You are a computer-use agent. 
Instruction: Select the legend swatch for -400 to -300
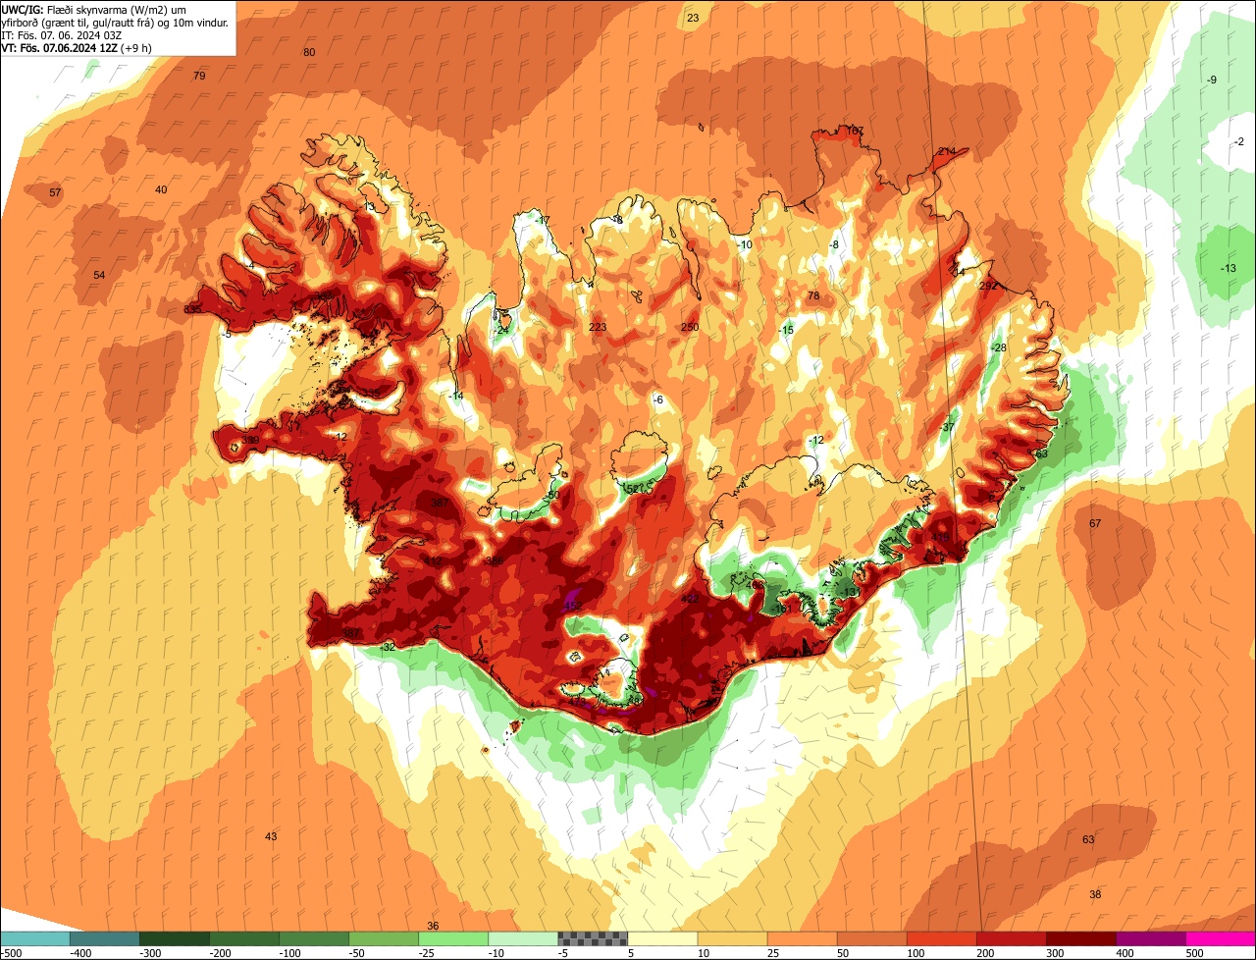coord(104,938)
